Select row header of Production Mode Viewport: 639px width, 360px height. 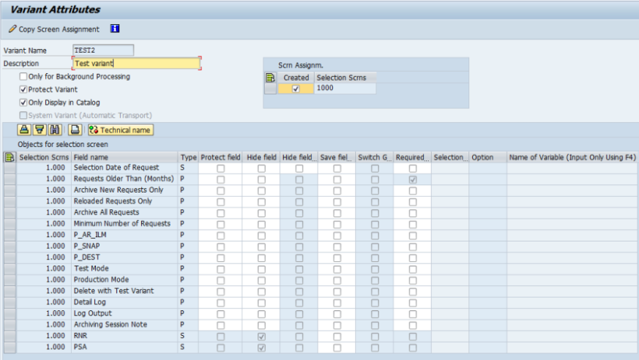click(10, 280)
